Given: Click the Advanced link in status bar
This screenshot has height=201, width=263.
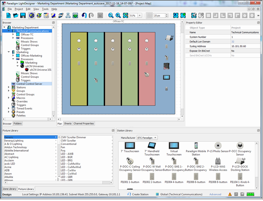Looking at the screenshot, I should point(215,194).
